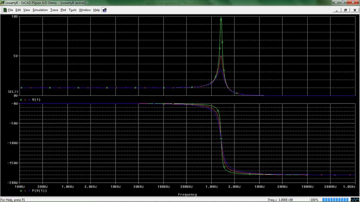Click green square marker beside P(V(1)) legend
Screen dimensions: 360x202
pyautogui.click(x=21, y=191)
